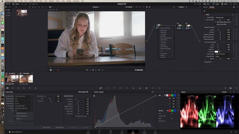Open the Motion Effects palette icon

pos(35,88)
